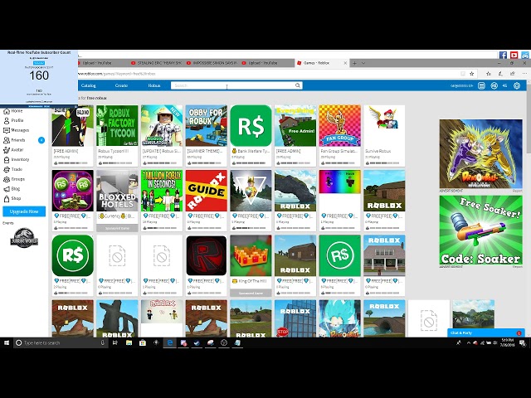
Task: Click the Windows taskbar search box
Action: pos(61,342)
